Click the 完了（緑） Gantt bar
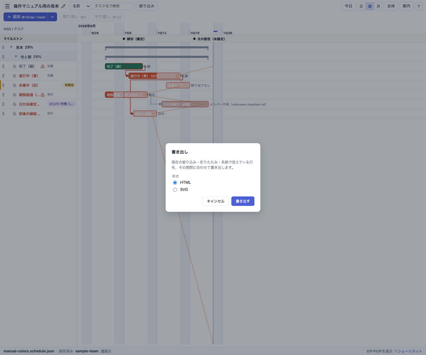426x355 pixels. click(x=124, y=67)
